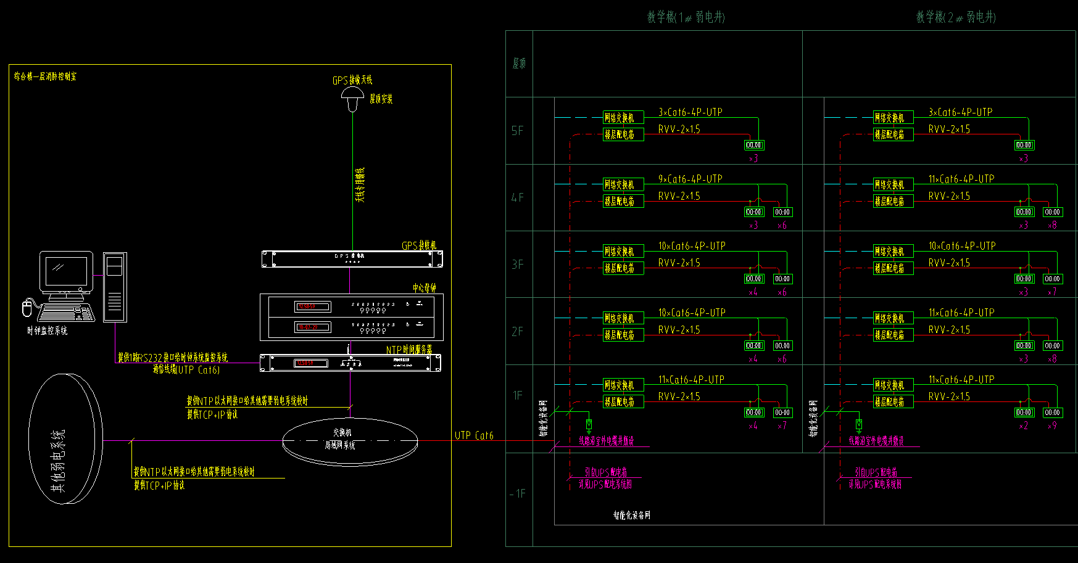Click the 屋顶安装 note
Viewport: 1078px width, 563px height.
pos(381,99)
